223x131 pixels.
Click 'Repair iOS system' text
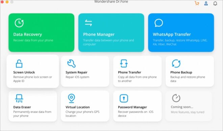pyautogui.click(x=77, y=77)
